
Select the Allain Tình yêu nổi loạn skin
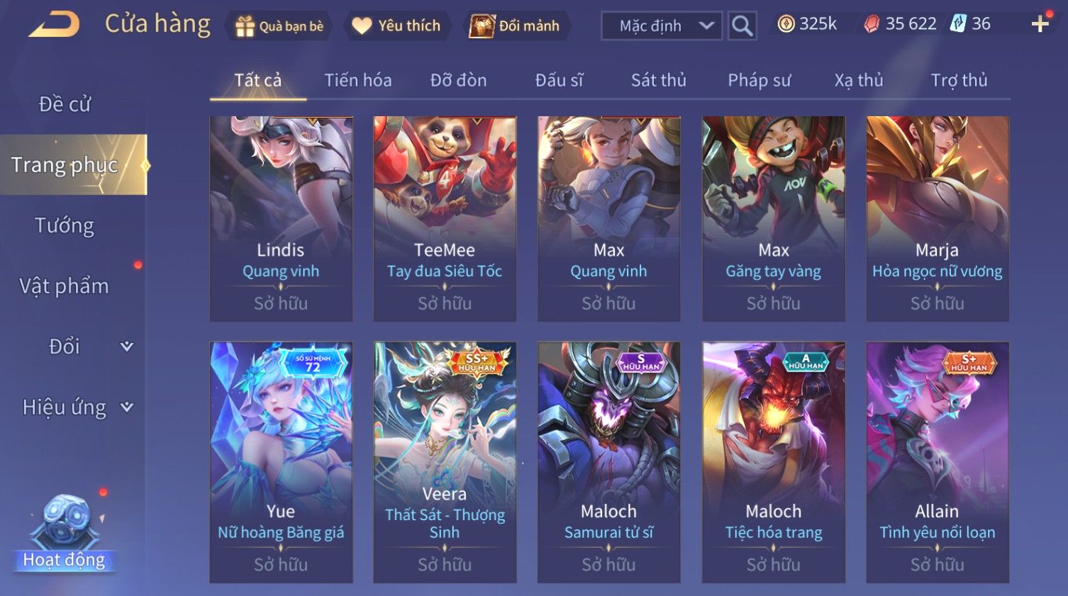(938, 462)
